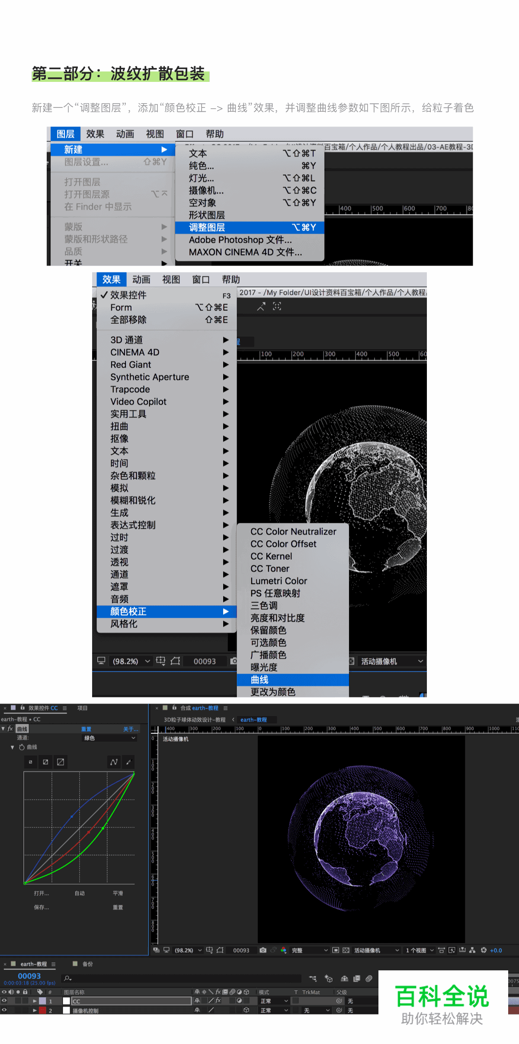Click the CC layer name field
This screenshot has height=1044, width=519.
tap(131, 1001)
